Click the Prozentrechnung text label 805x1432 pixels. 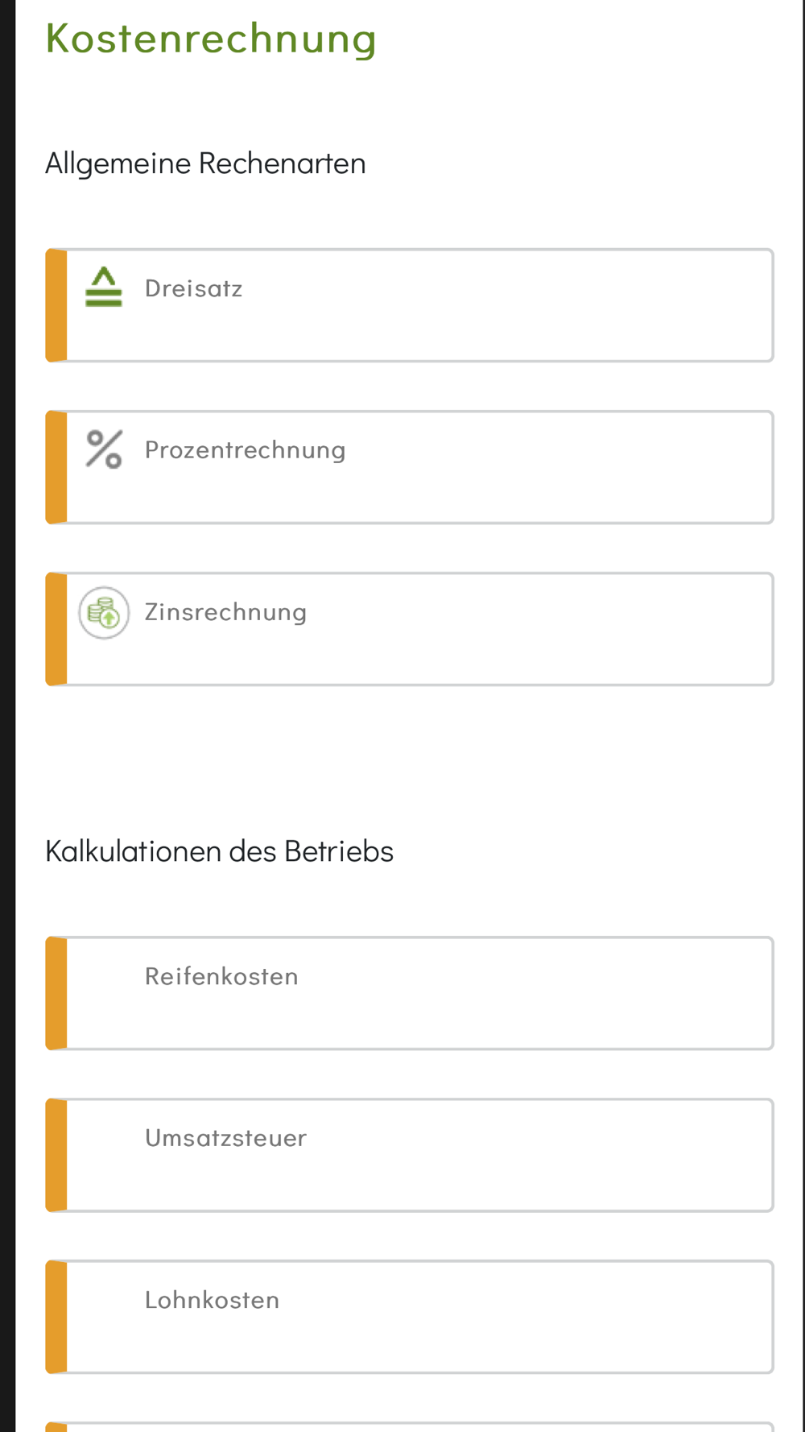click(246, 449)
